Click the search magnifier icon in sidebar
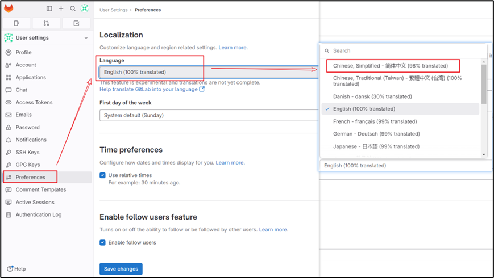The image size is (494, 278). (73, 9)
